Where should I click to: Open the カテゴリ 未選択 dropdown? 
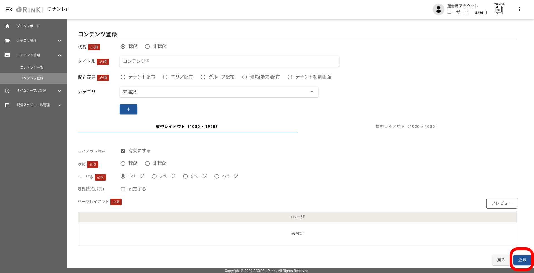tap(219, 92)
